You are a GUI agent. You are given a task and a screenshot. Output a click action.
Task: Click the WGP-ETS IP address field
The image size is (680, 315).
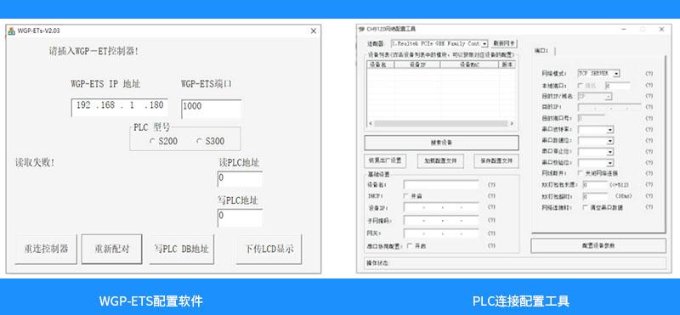coord(119,108)
